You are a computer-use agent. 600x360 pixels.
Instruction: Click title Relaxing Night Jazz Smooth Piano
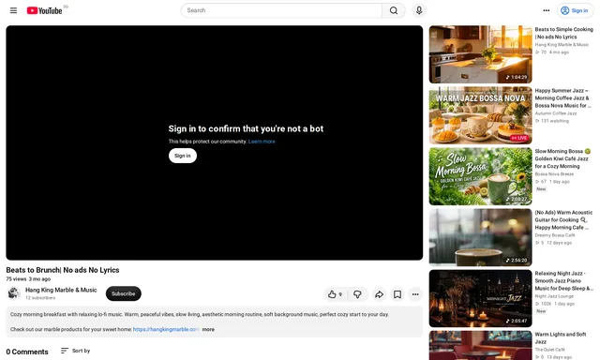click(563, 281)
